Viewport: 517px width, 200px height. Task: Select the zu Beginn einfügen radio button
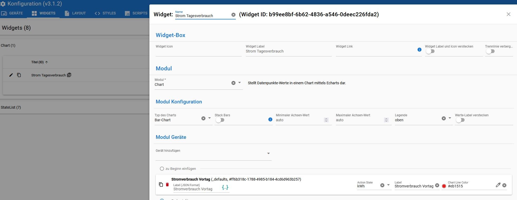[x=162, y=169]
